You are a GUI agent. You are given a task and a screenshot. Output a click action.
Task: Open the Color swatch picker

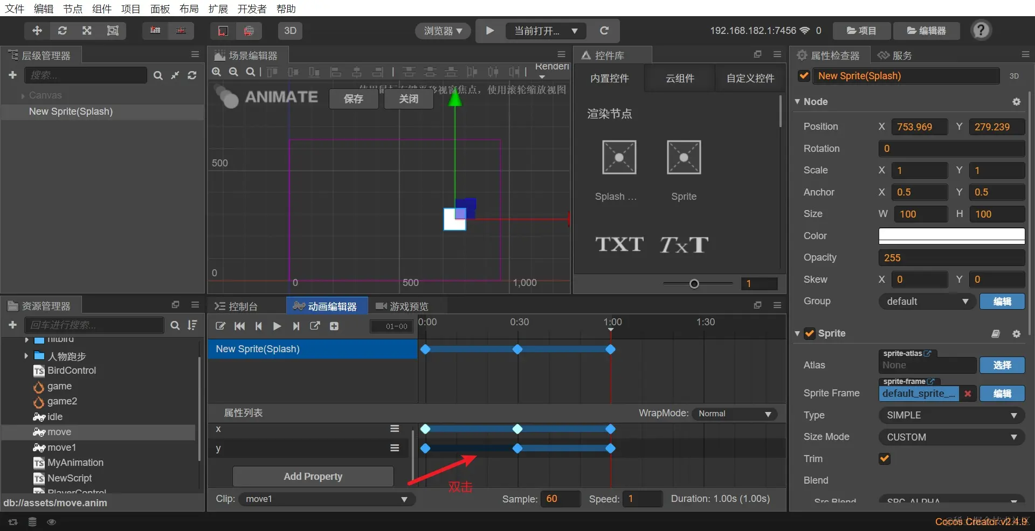[951, 236]
